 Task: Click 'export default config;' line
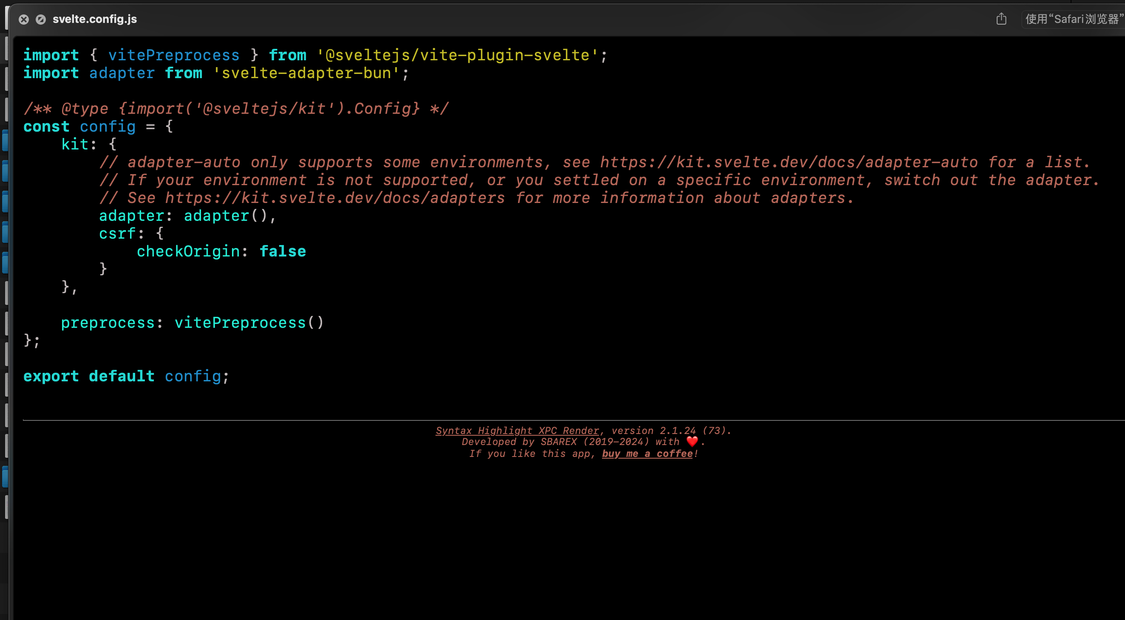[126, 376]
